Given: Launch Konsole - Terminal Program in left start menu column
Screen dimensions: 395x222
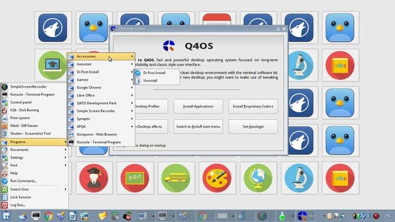Looking at the screenshot, I should click(x=34, y=94).
